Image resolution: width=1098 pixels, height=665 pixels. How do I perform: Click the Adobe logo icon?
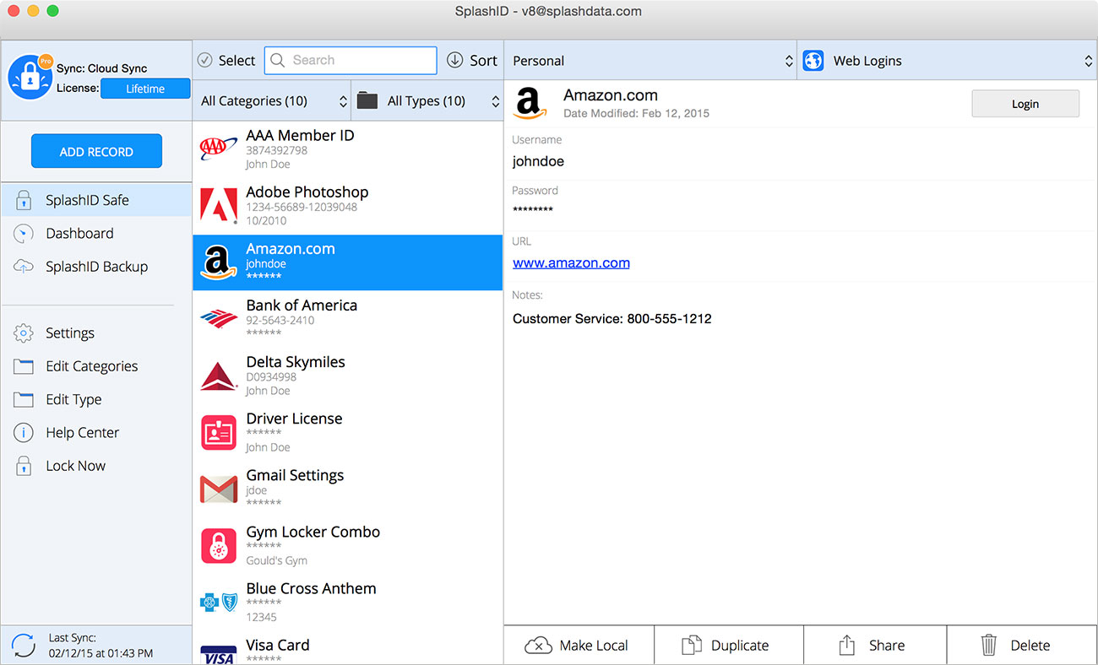click(x=219, y=206)
